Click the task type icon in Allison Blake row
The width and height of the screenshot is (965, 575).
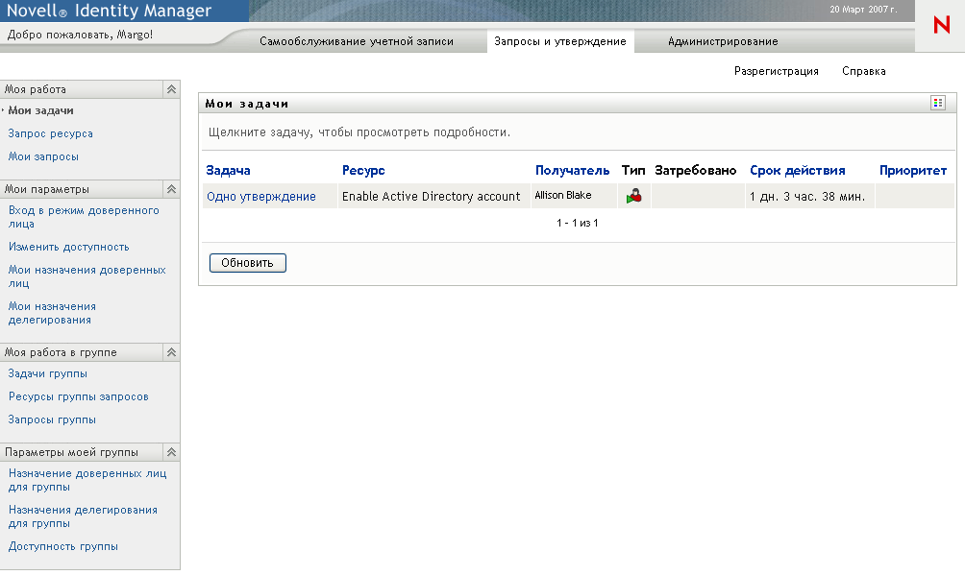[x=634, y=196]
